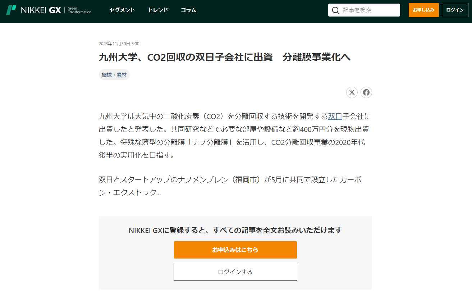Click the 2023年11月30日 publication timestamp
The image size is (472, 297).
(x=119, y=44)
